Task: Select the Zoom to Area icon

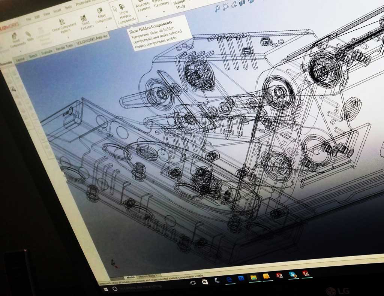Action: click(225, 7)
